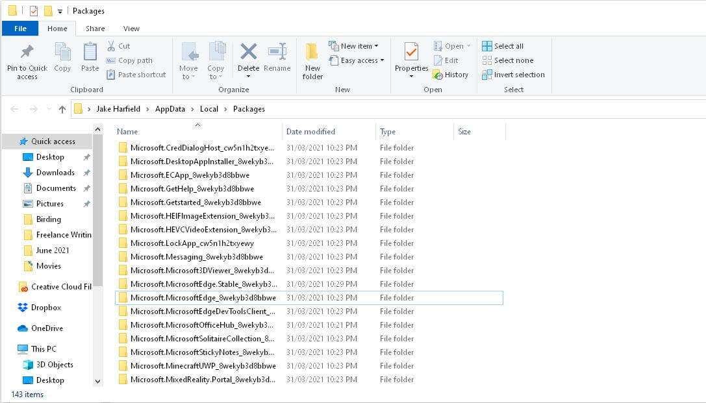Screen dimensions: 706x403
Task: Select all items in folder
Action: pyautogui.click(x=503, y=46)
